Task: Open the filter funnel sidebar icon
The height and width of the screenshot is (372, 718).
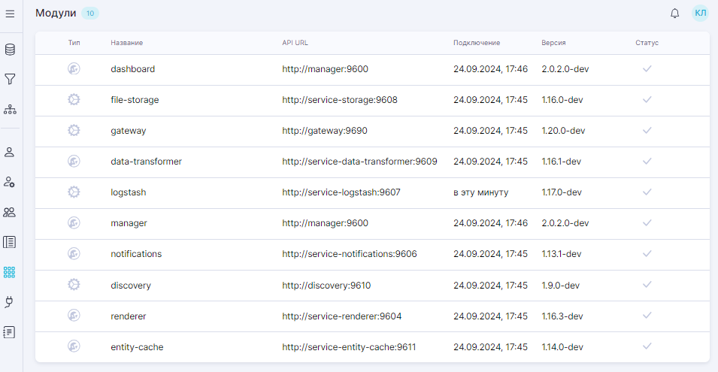Action: click(10, 79)
